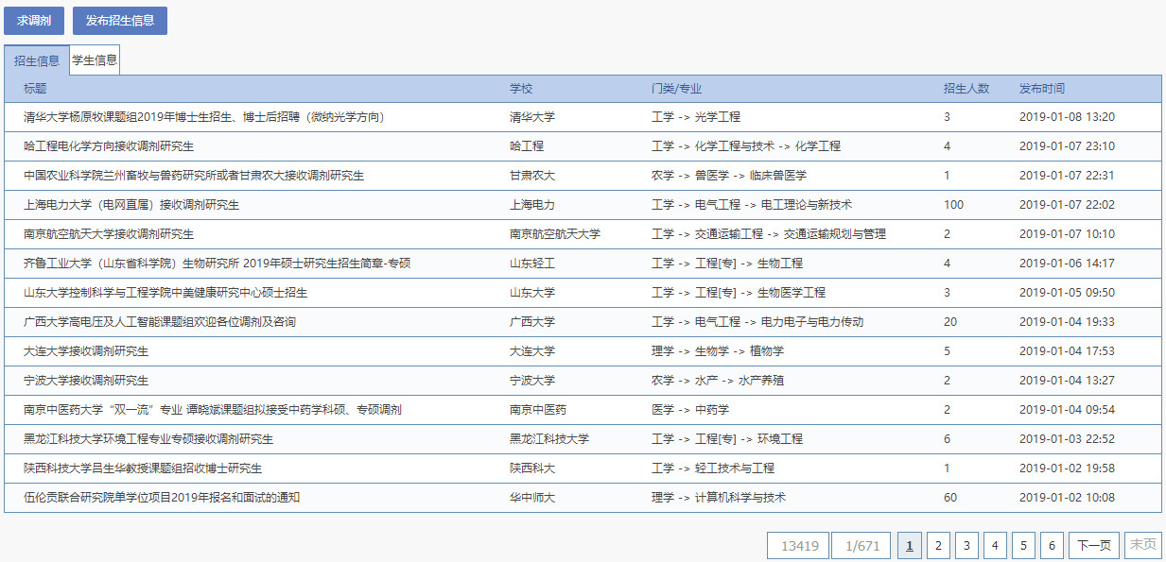
Task: Open 山东大学控制科学与工程学院 硕士招生 post
Action: point(165,293)
